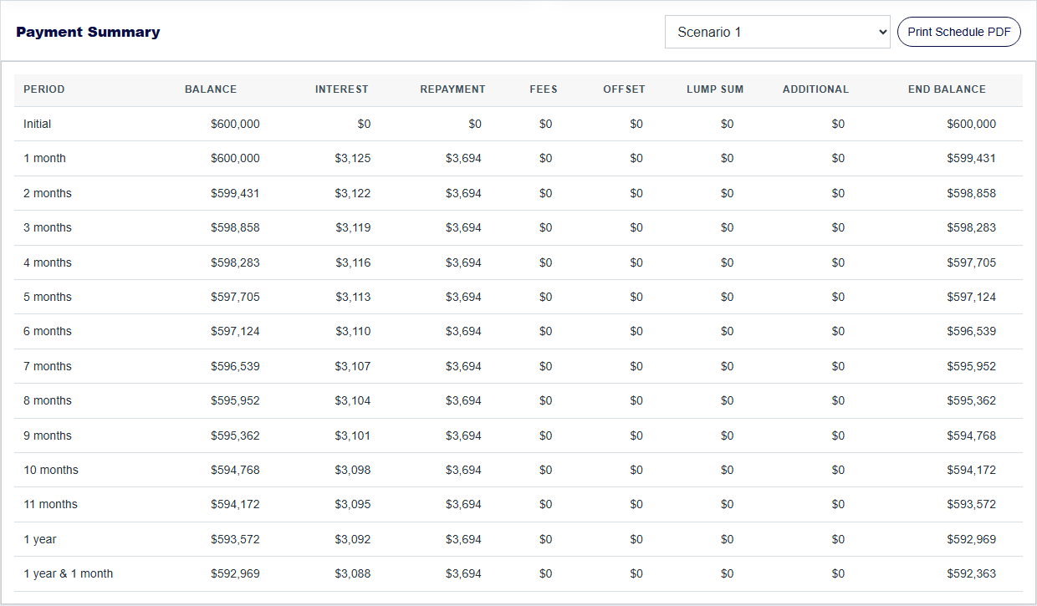Click interest value $3,098
1037x606 pixels.
[x=353, y=470]
